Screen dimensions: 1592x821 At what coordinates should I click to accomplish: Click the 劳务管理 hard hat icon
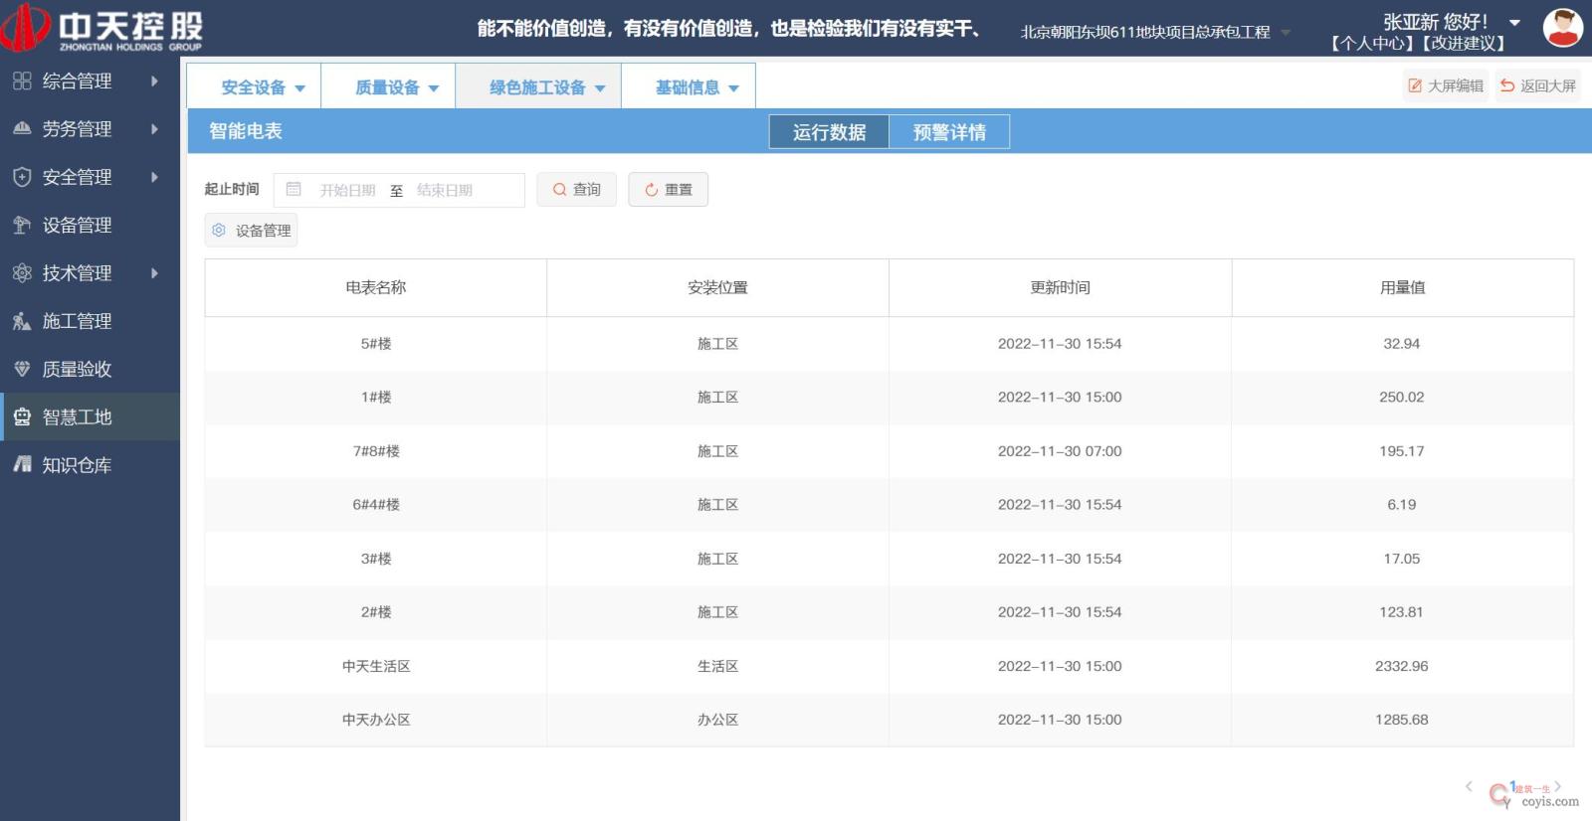22,129
